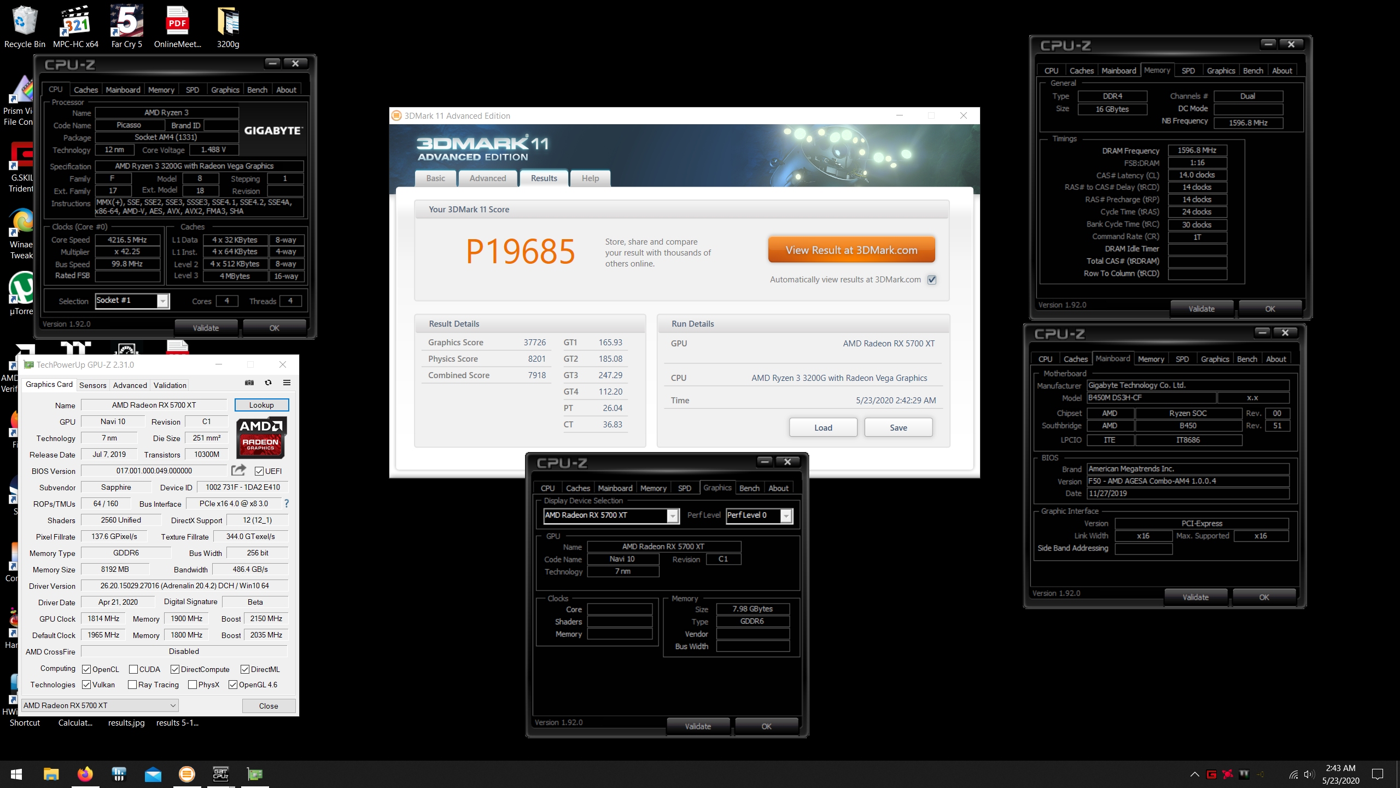Open the Recycle Bin desktop icon
1400x788 pixels.
[x=25, y=26]
